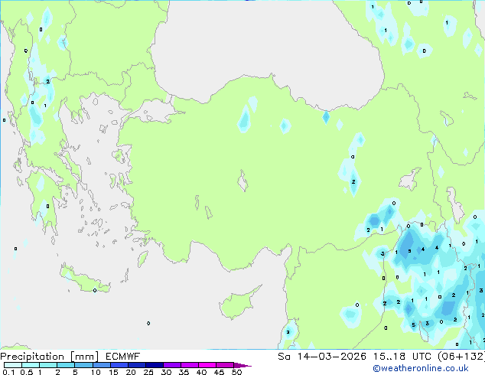Select the 40–45 mm magenta legend swatch
The image size is (485, 375).
coord(207,365)
